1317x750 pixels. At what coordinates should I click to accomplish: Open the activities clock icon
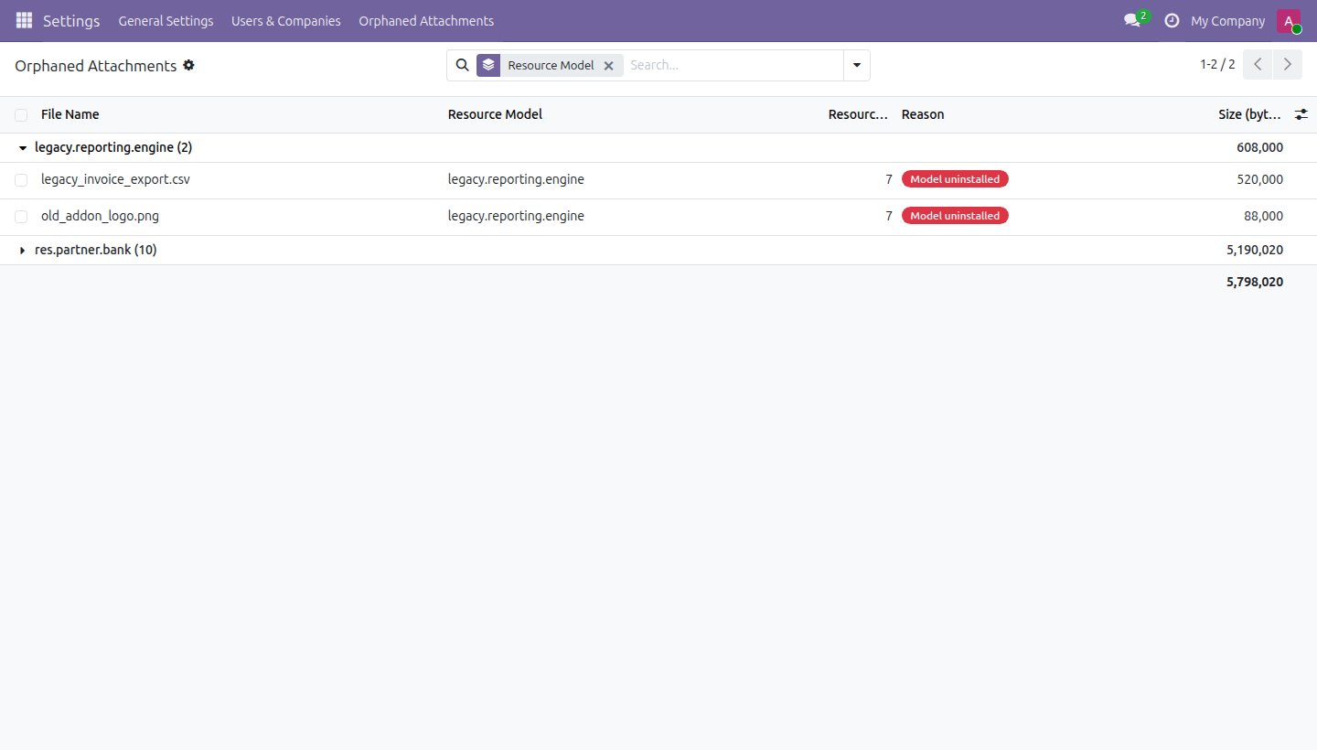tap(1172, 20)
